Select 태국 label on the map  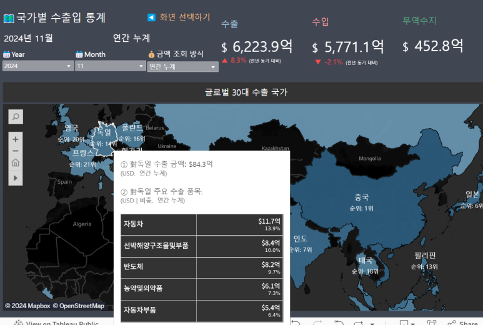tap(366, 260)
